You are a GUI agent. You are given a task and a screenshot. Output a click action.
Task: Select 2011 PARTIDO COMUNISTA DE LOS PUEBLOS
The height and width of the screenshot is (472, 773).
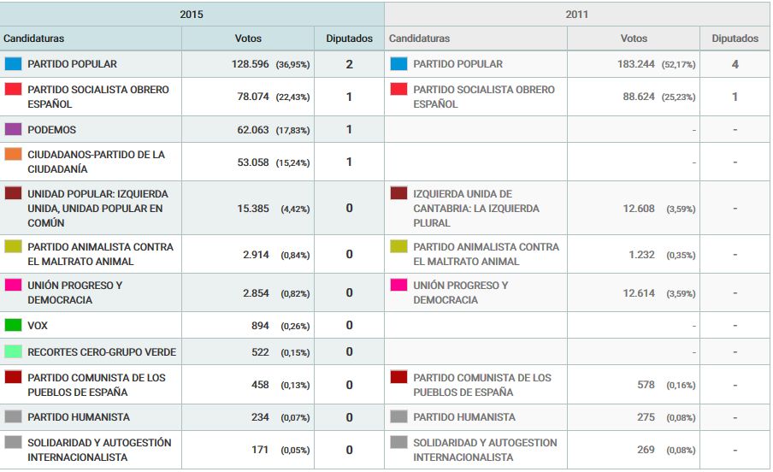pos(482,385)
